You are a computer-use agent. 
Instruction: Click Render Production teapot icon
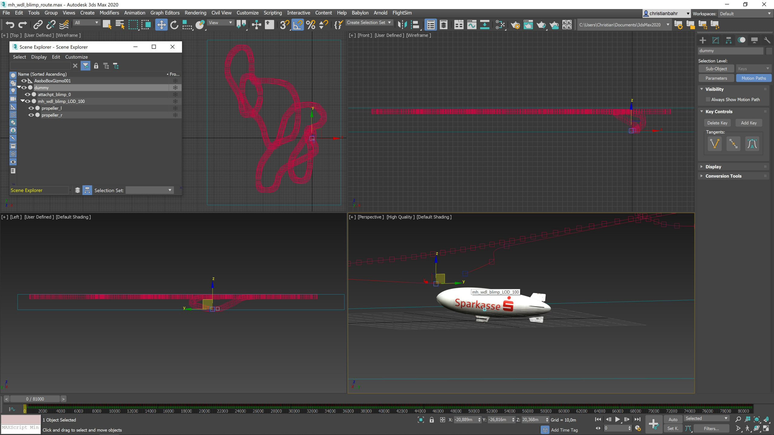click(x=541, y=24)
